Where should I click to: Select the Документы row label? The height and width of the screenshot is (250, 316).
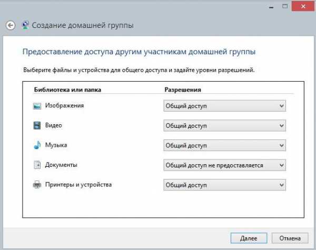(61, 165)
